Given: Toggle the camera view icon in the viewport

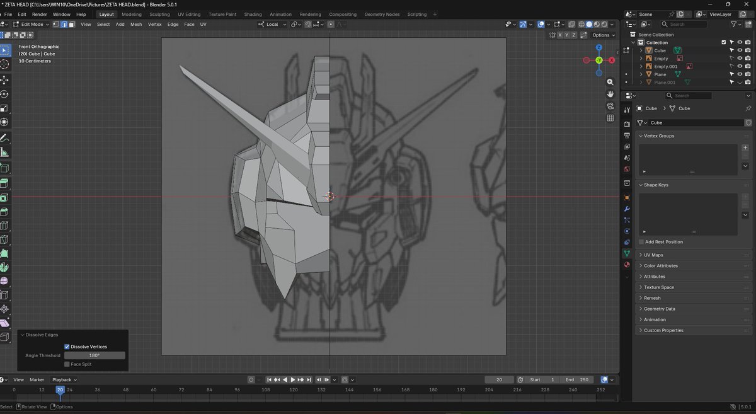Looking at the screenshot, I should click(610, 106).
